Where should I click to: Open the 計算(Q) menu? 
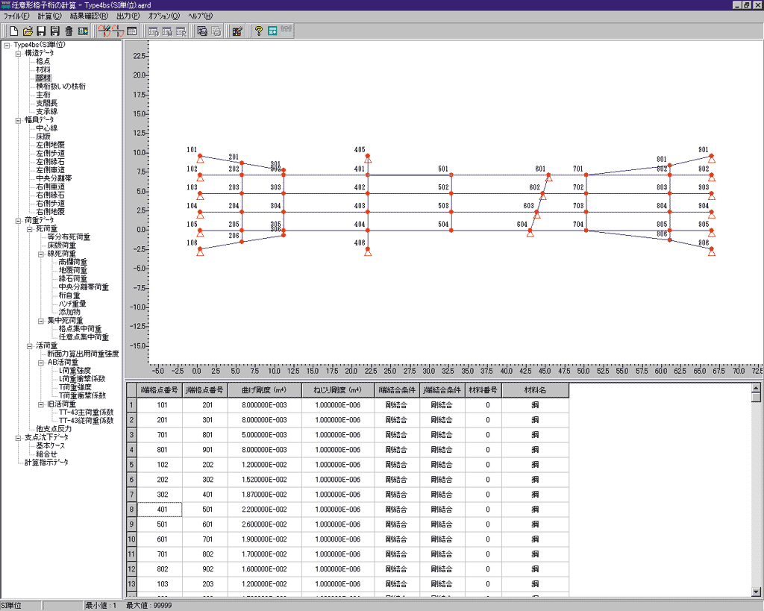point(50,16)
